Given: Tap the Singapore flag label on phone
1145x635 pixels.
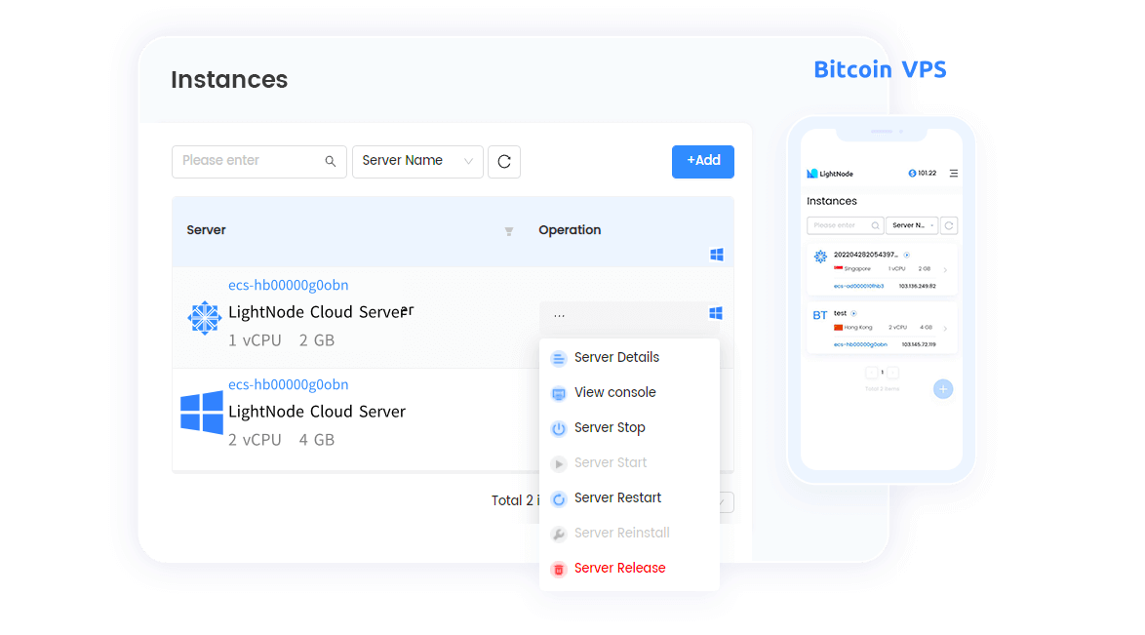Looking at the screenshot, I should tap(853, 269).
